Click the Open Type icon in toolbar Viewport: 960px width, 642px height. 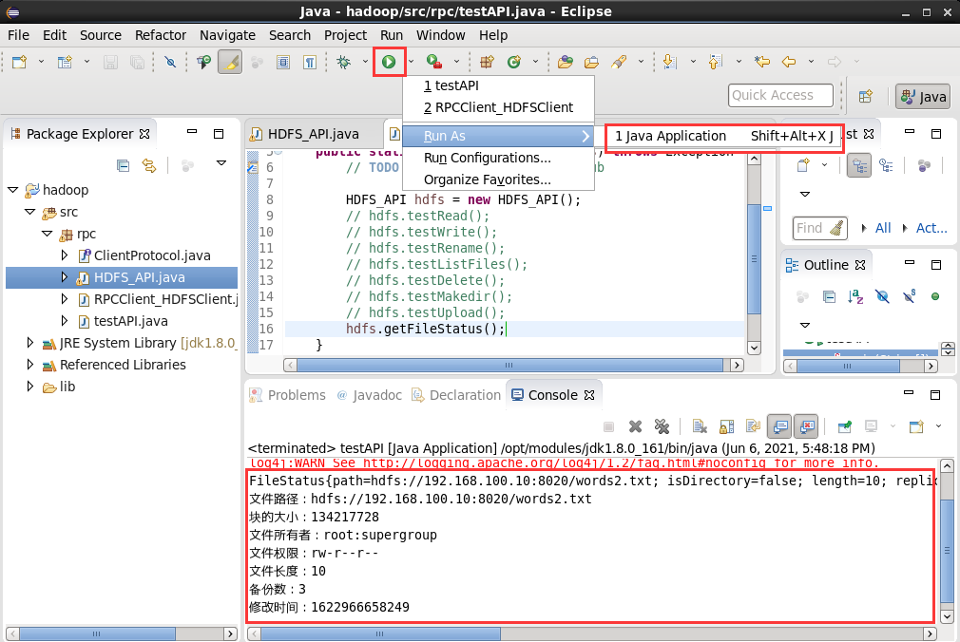tap(566, 62)
